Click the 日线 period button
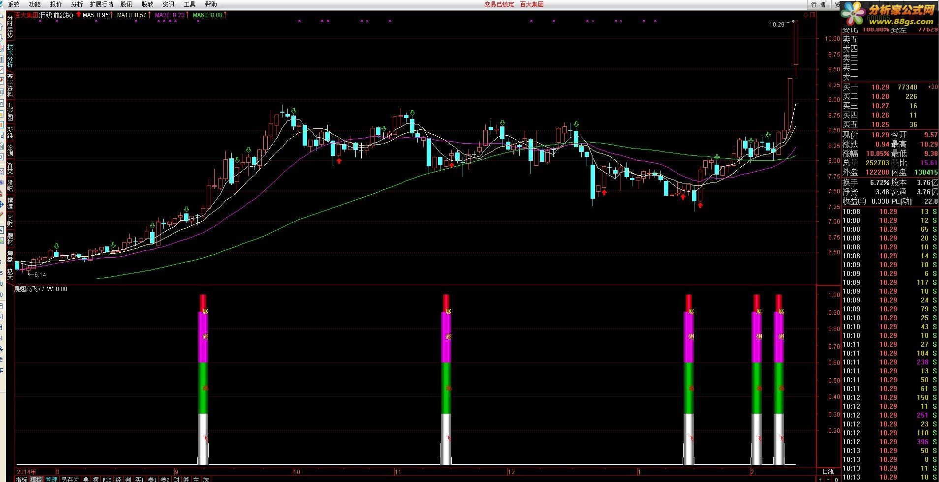 pyautogui.click(x=828, y=471)
